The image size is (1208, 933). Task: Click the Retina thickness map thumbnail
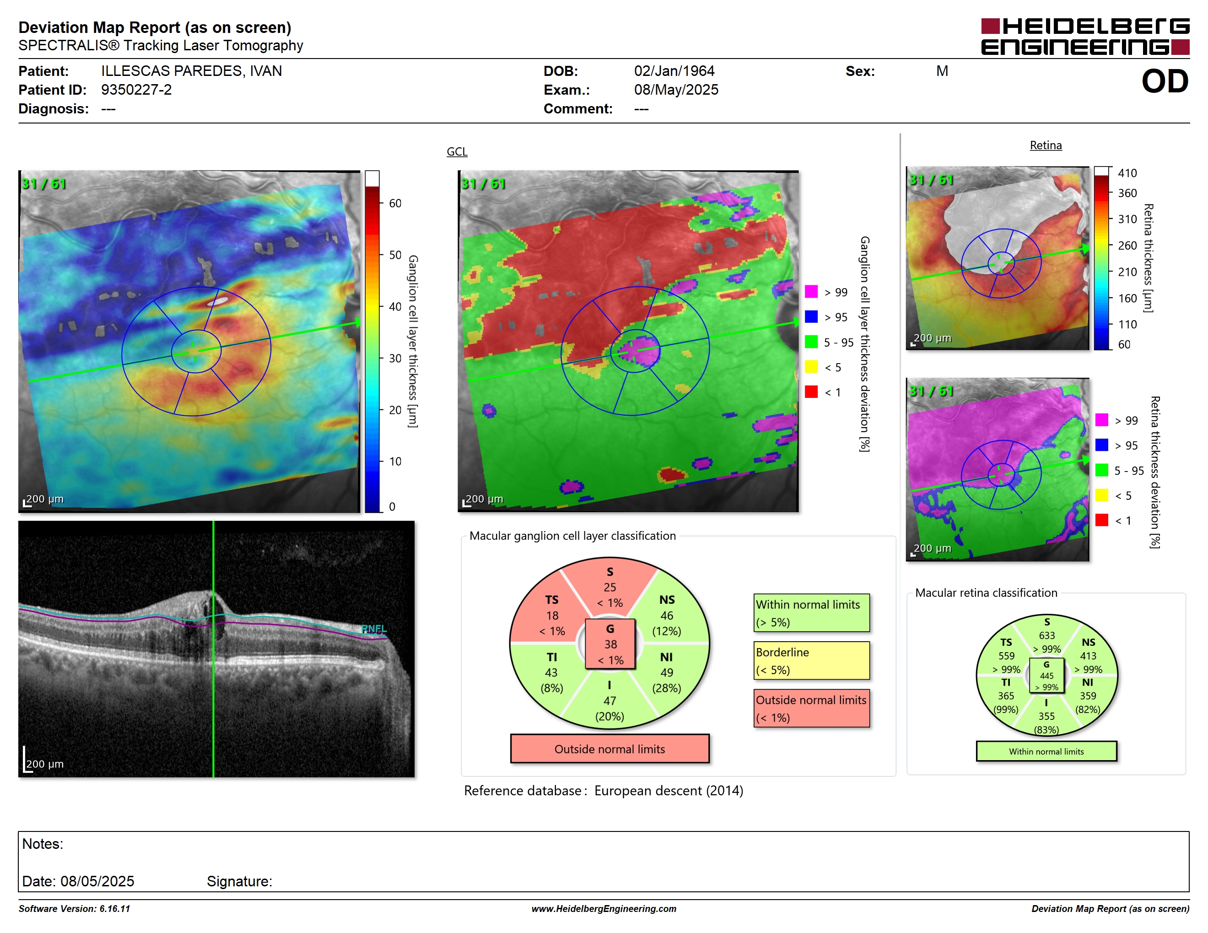(997, 258)
